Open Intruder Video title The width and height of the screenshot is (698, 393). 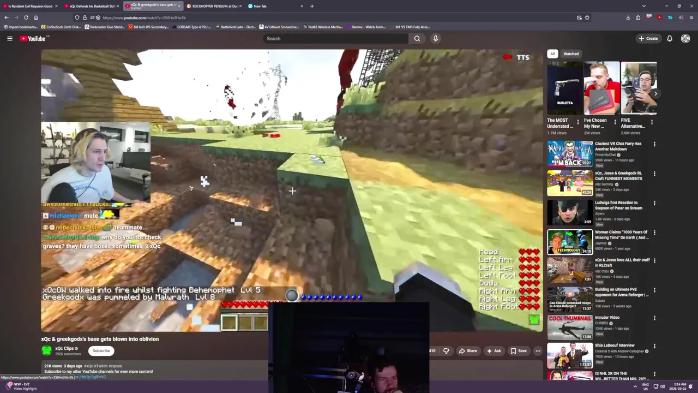[x=607, y=317]
